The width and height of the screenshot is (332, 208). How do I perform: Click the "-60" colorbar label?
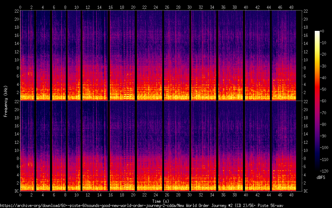323,101
